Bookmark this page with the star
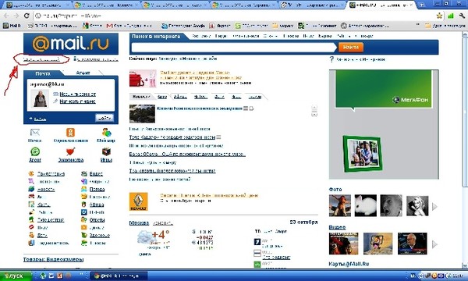The width and height of the screenshot is (468, 281). click(439, 16)
